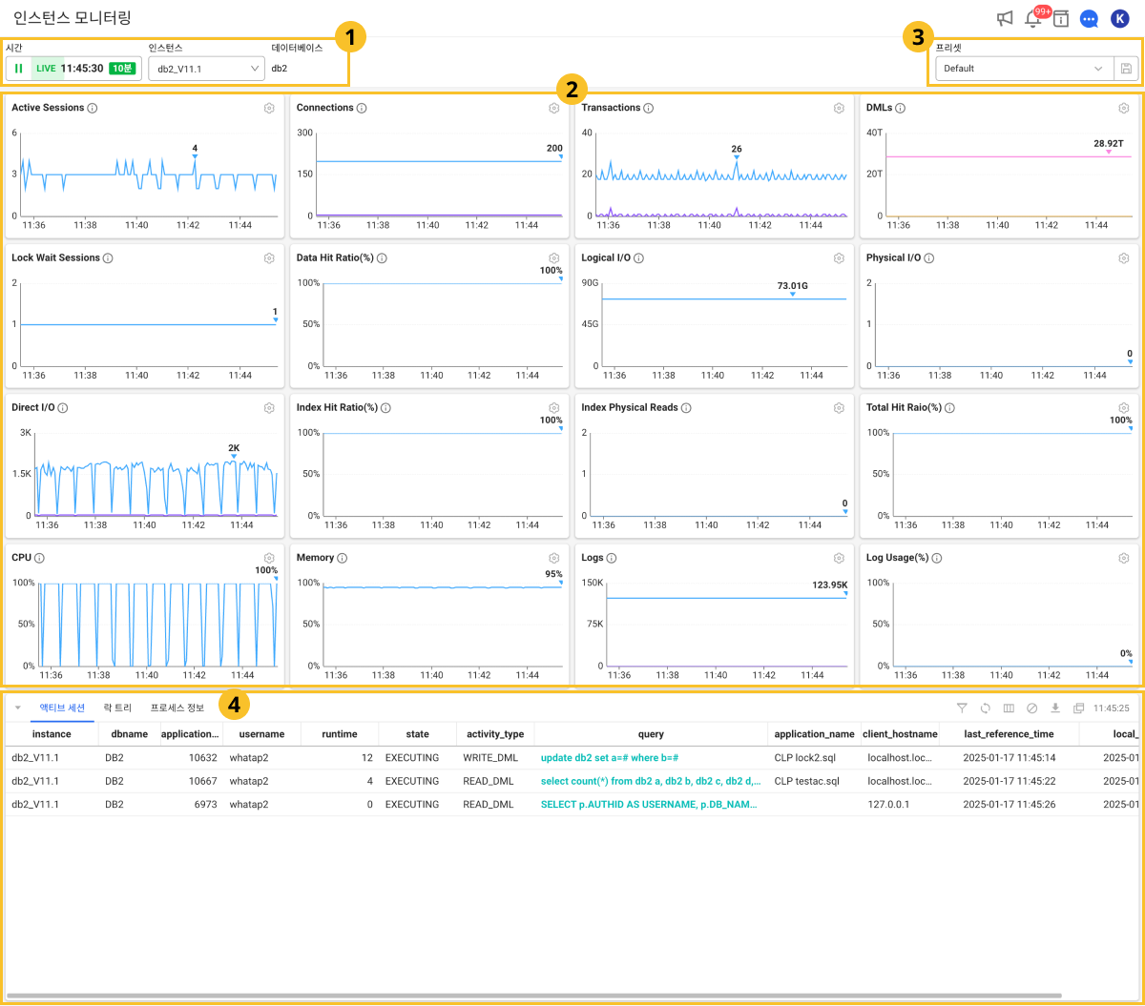Click the 127.0.0.1 client hostname cell

point(890,804)
